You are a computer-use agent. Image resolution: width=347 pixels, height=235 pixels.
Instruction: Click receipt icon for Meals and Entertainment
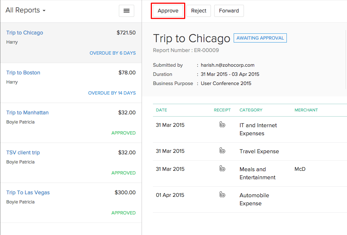222,169
